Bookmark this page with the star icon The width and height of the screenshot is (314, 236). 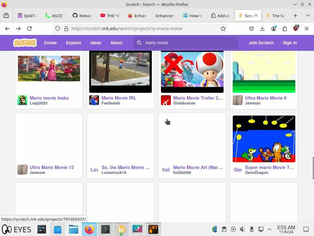coord(223,29)
